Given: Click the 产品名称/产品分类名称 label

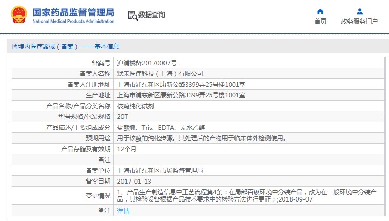Looking at the screenshot, I should pyautogui.click(x=78, y=106).
